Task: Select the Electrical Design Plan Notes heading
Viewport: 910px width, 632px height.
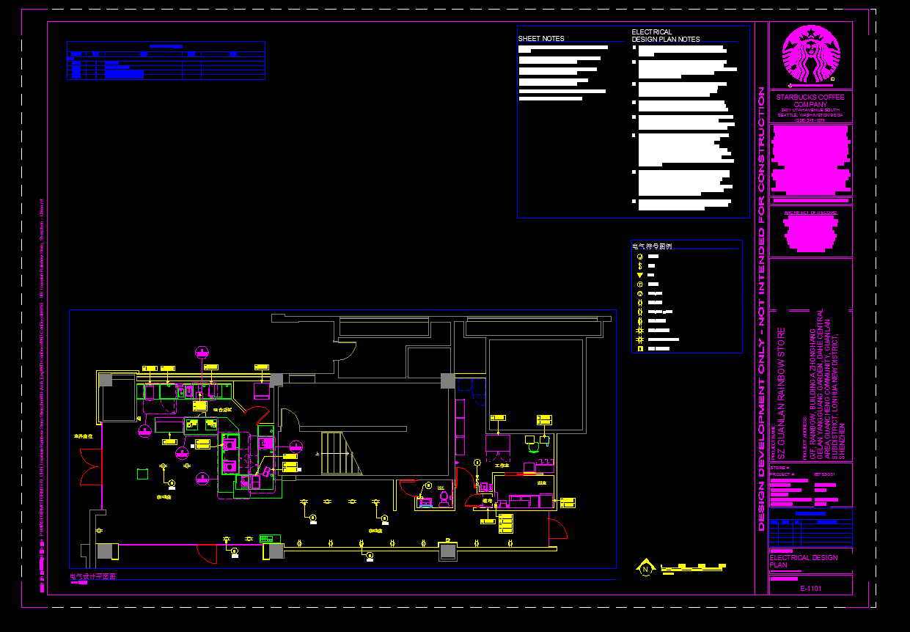Action: [665, 36]
